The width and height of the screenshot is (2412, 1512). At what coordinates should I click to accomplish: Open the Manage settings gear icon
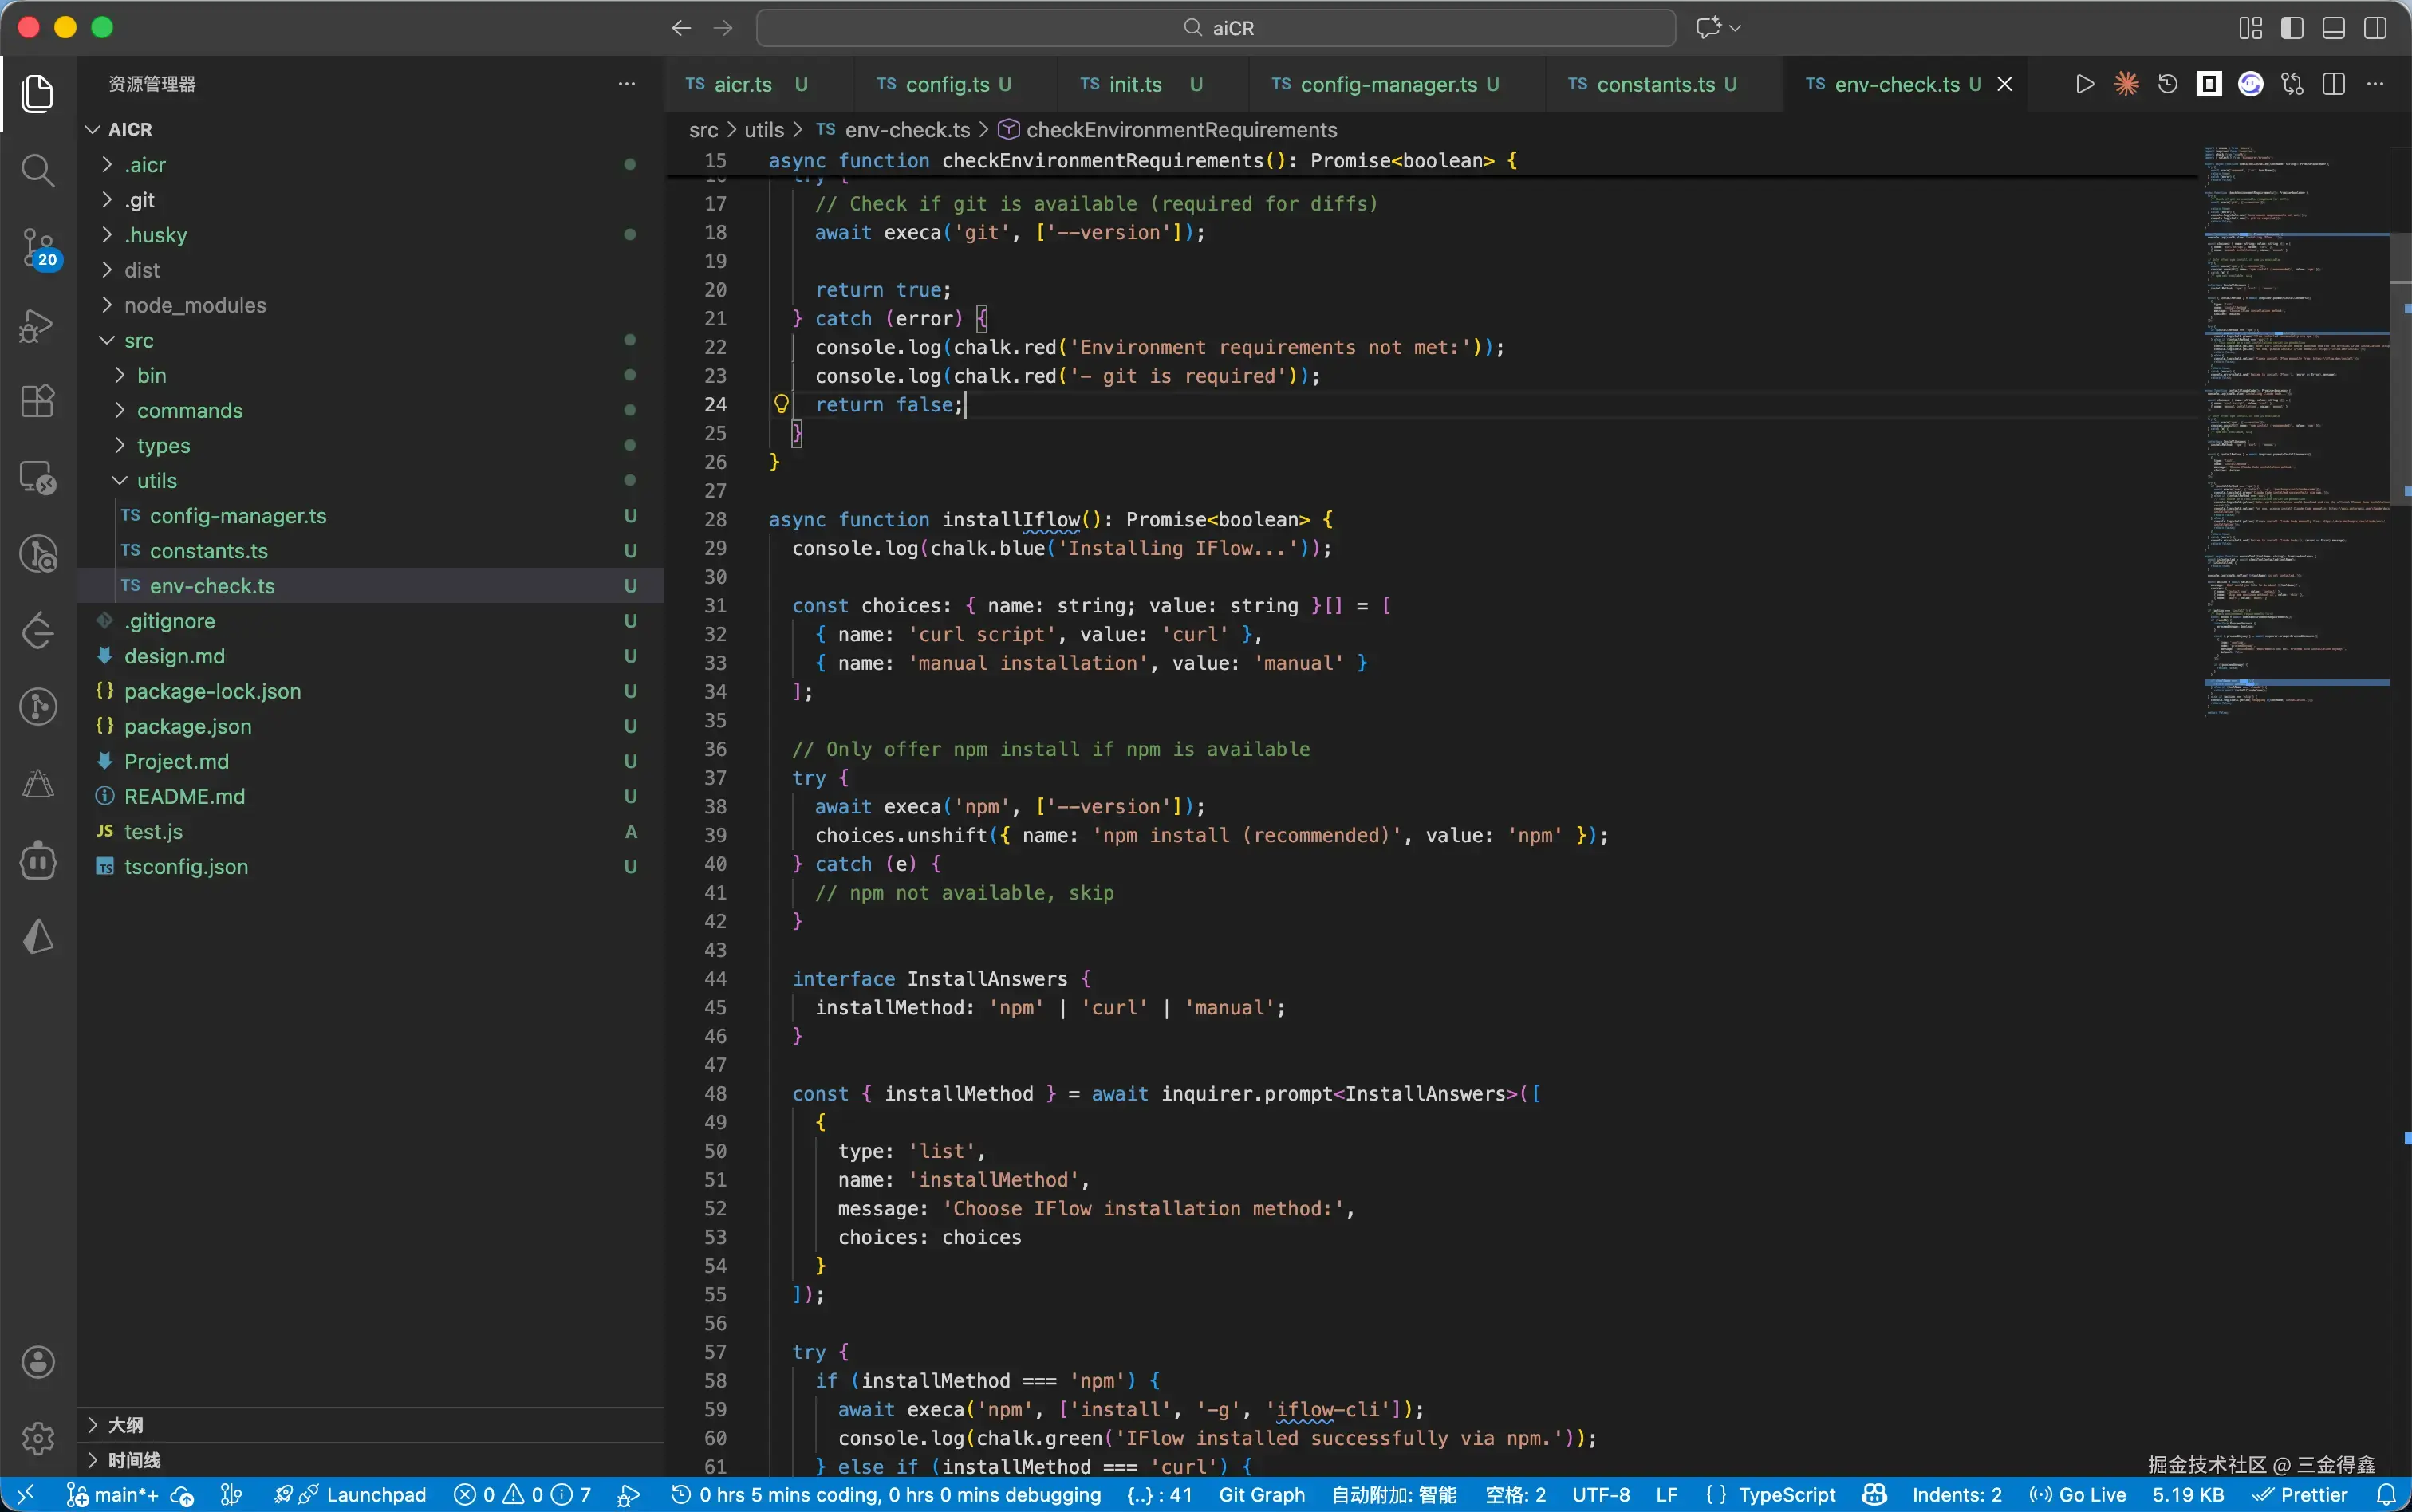(x=37, y=1438)
